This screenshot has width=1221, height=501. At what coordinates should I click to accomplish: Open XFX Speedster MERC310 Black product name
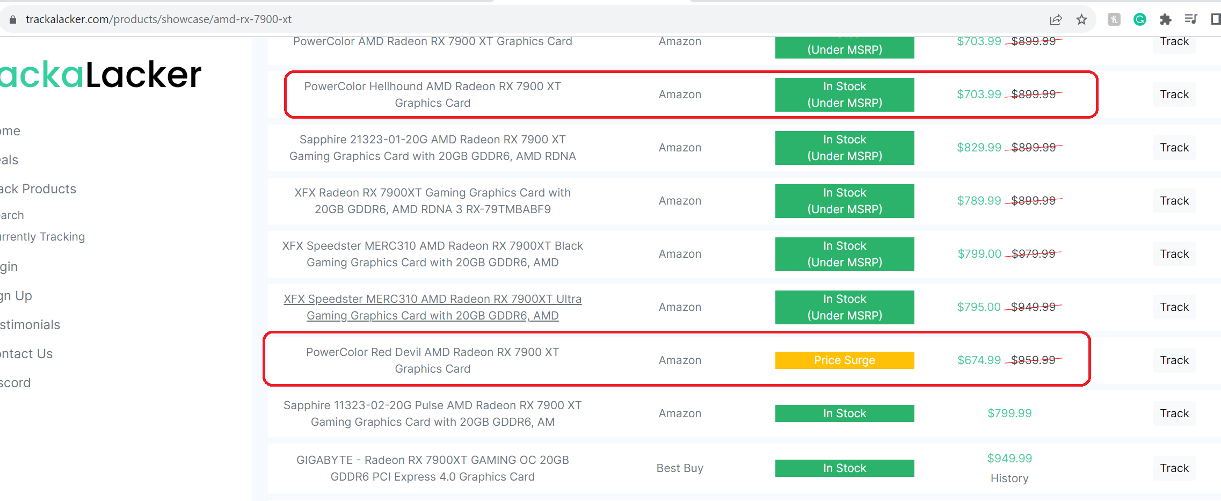click(433, 254)
